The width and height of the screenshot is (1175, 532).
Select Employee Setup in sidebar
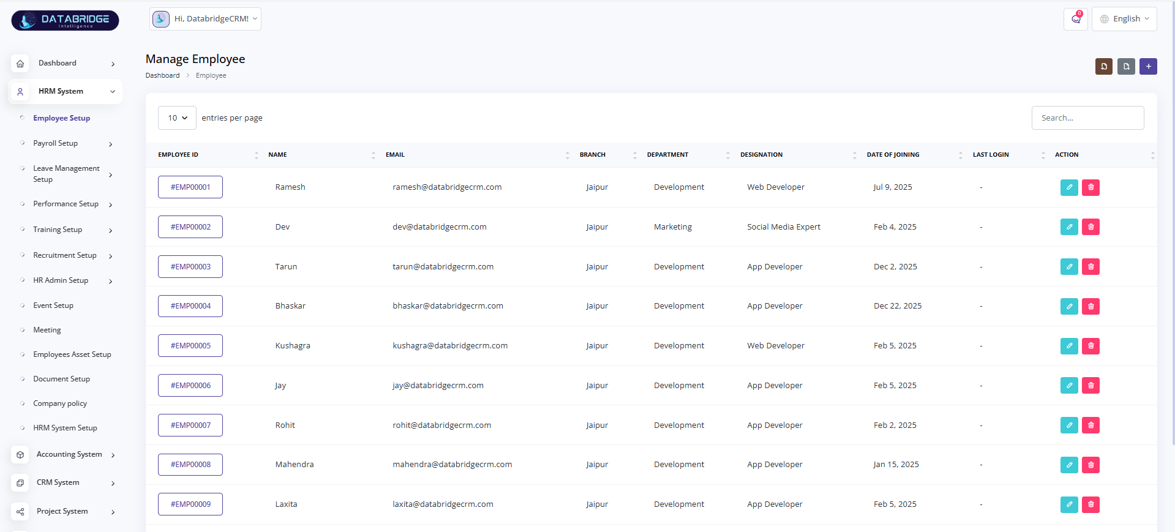point(61,118)
